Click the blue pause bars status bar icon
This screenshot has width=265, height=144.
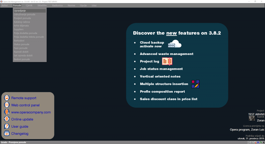(x=258, y=142)
